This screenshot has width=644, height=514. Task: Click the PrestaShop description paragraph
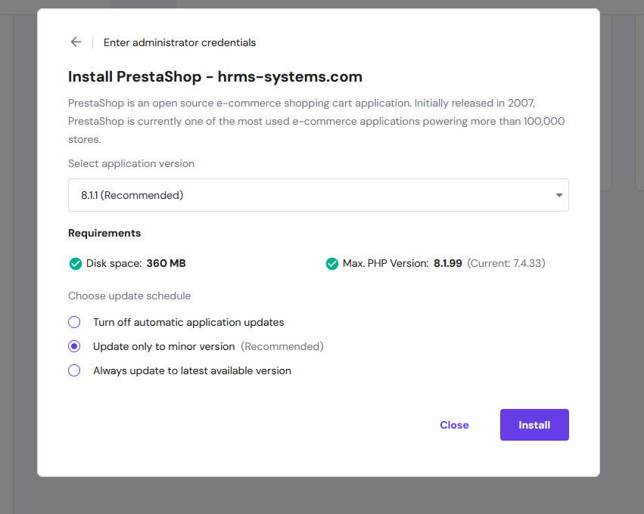[316, 121]
